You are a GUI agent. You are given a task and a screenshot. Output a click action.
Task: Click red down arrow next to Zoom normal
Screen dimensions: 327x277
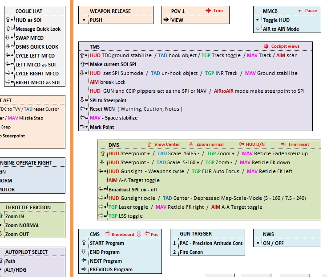click(x=191, y=144)
